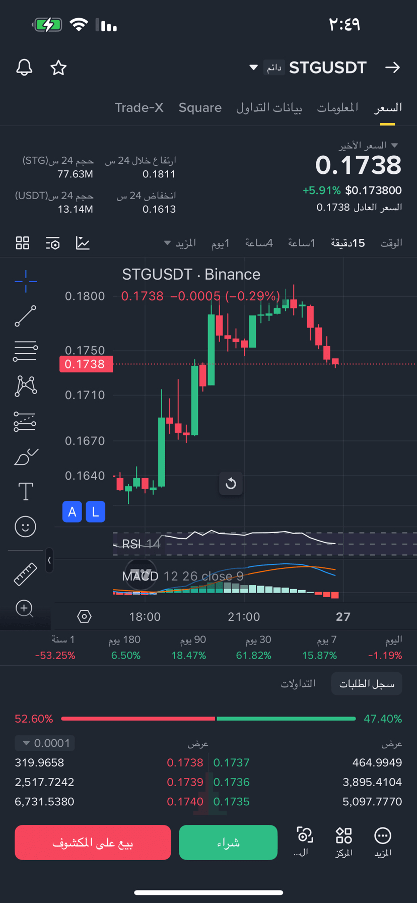Tap the 30 يوم performance 61.82%
Screen dimensions: 417x903
click(x=253, y=655)
